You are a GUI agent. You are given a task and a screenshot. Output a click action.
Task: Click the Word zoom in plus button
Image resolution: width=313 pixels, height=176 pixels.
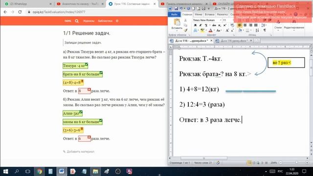coord(307,163)
